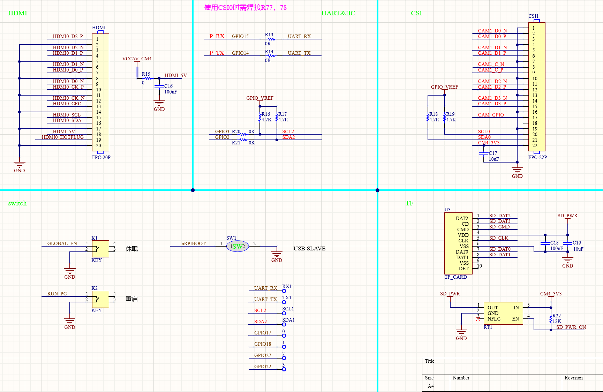Select resistor R16 pull-up symbol
The image size is (603, 392).
(260, 117)
